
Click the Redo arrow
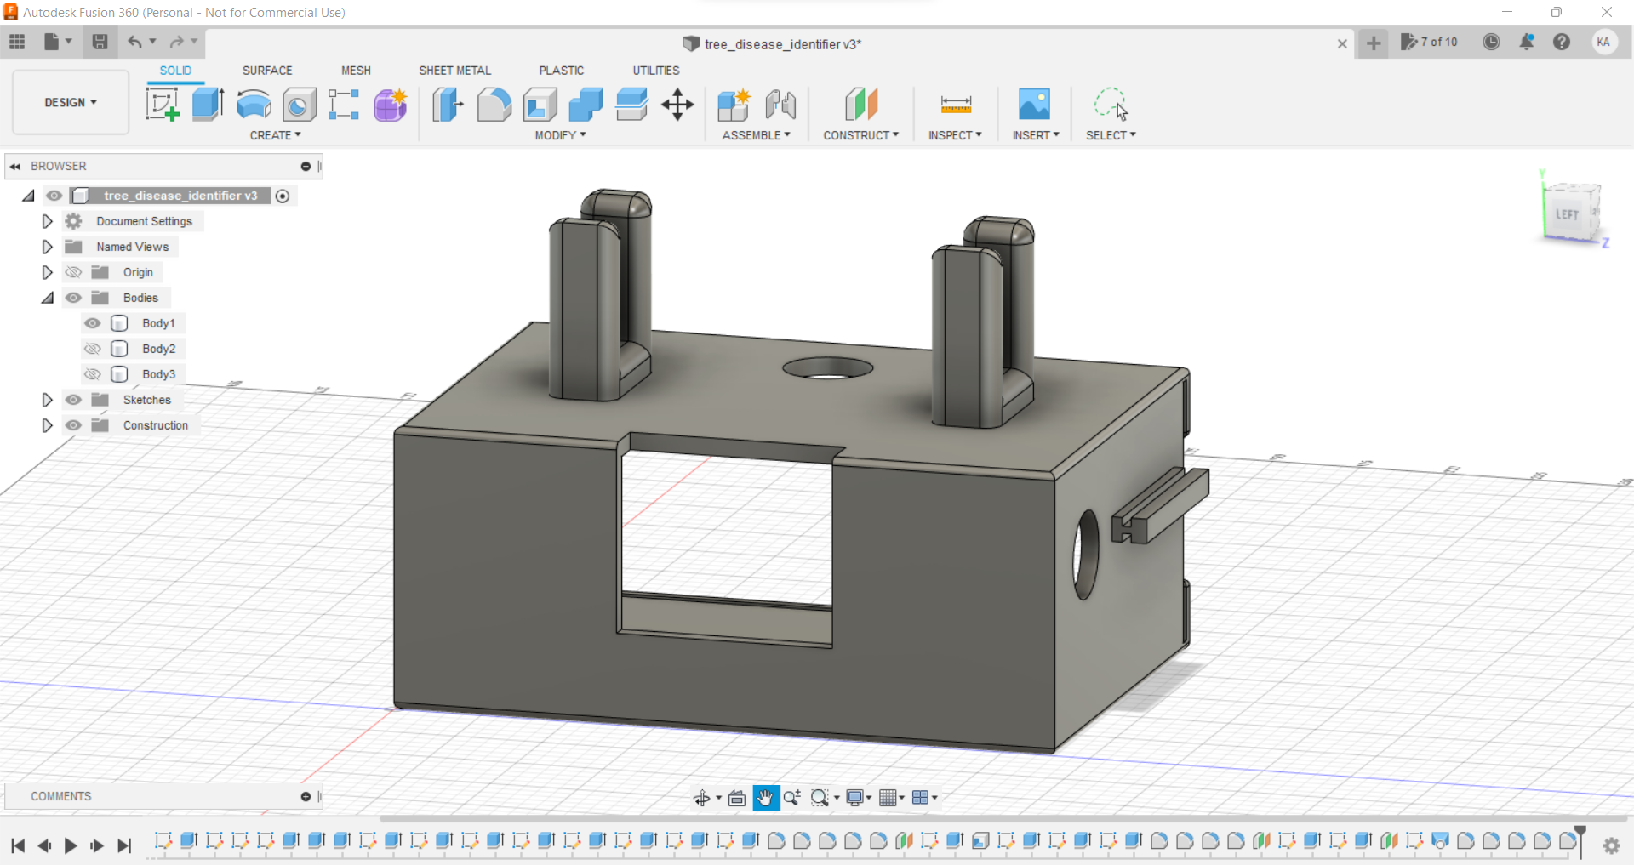176,42
